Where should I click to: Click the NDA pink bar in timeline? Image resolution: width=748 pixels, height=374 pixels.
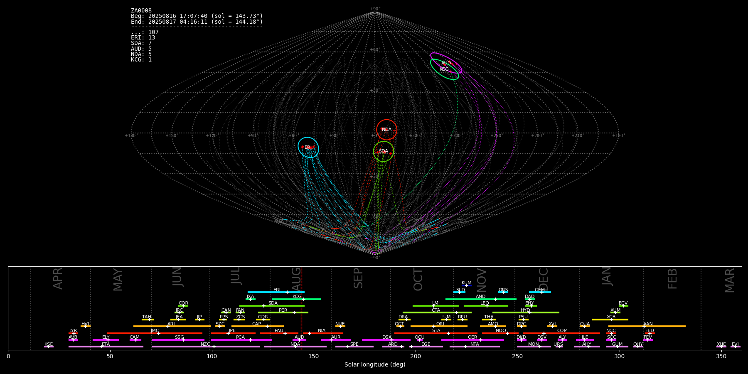pyautogui.click(x=295, y=347)
